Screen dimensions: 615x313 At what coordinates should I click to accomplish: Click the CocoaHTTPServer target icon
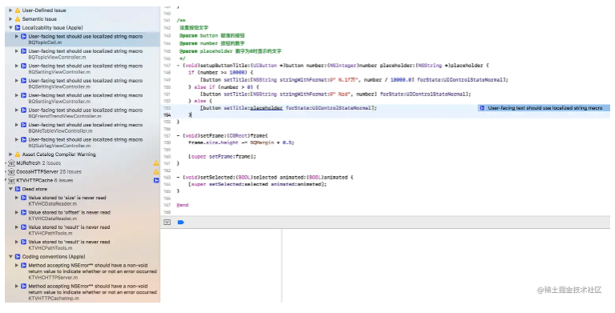click(11, 171)
